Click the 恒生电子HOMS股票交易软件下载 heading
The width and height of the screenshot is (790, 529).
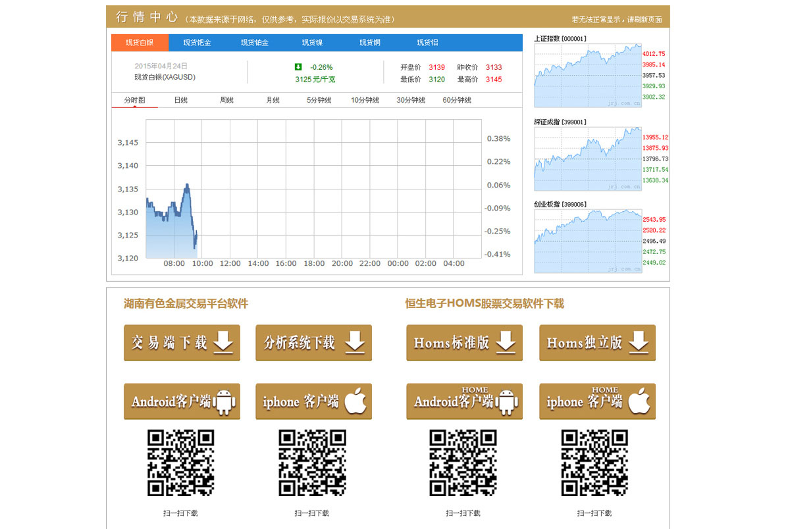485,304
